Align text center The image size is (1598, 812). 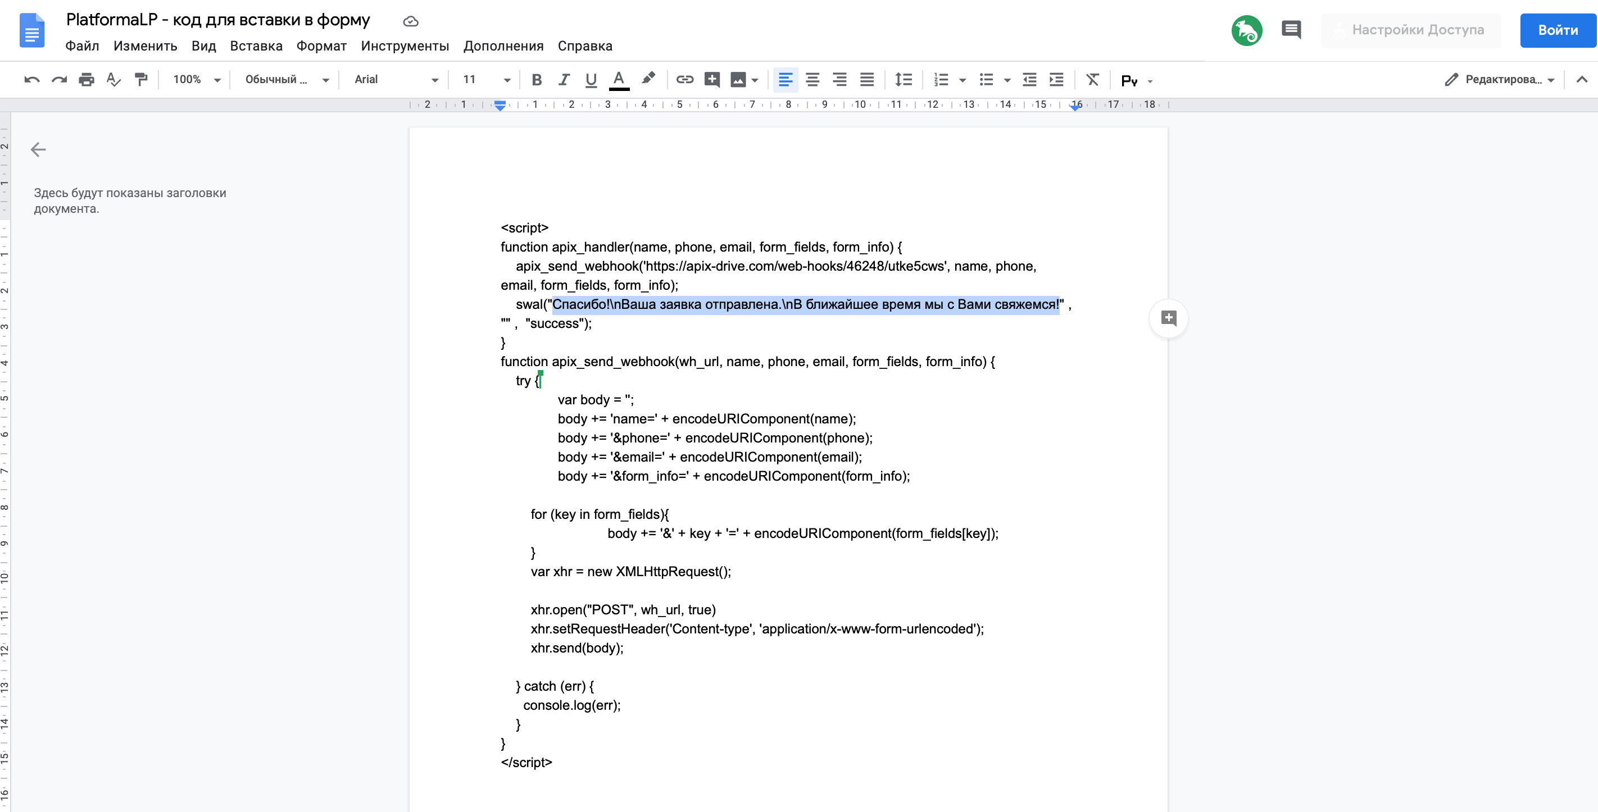tap(812, 79)
